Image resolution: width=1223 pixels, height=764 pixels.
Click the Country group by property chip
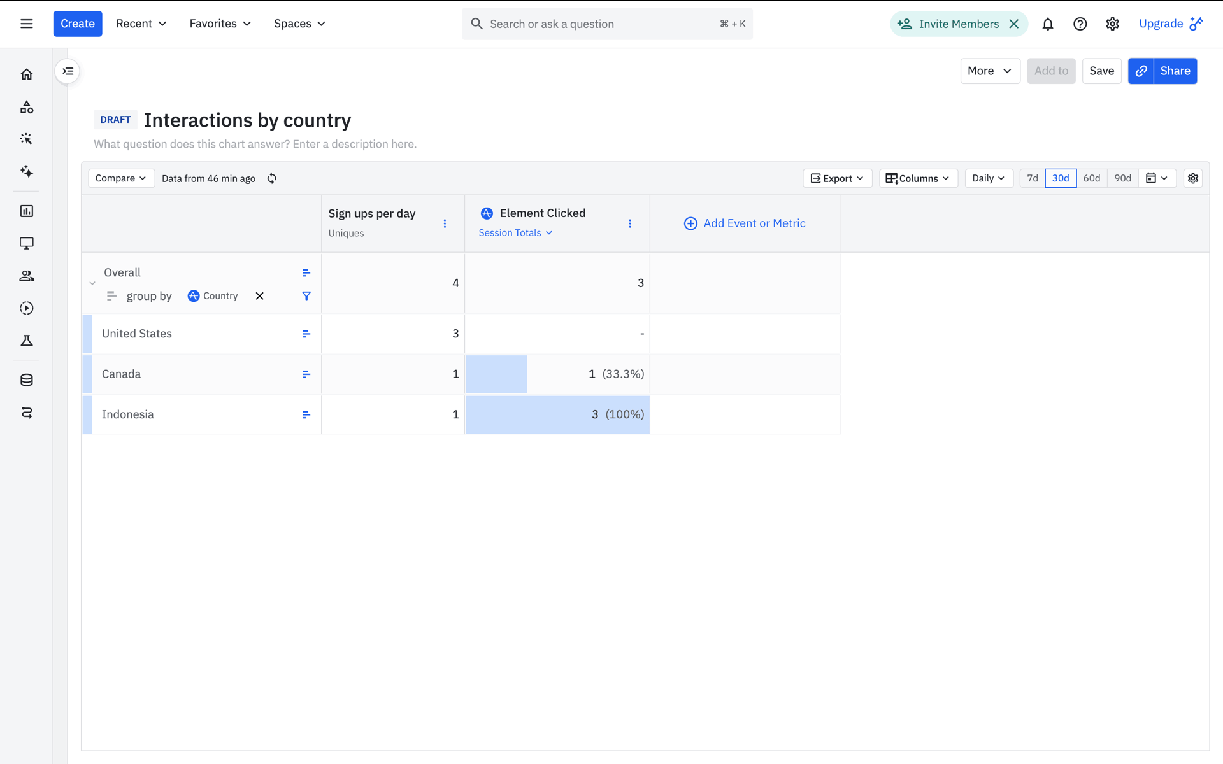213,296
